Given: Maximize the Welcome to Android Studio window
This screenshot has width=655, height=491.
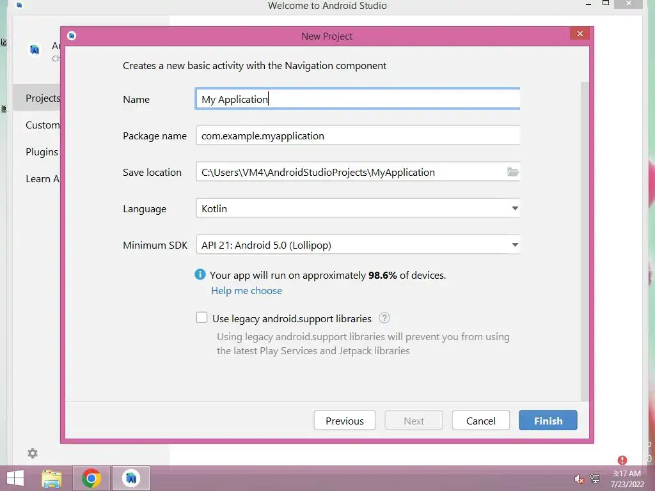Looking at the screenshot, I should (x=606, y=3).
